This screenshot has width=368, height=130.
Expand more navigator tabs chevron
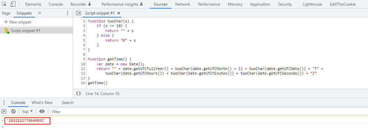39,13
